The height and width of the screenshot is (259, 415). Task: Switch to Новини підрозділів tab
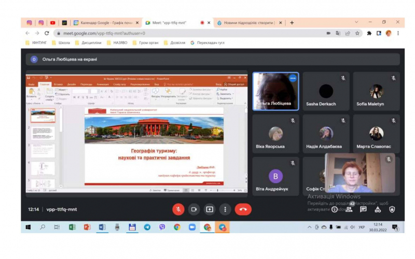point(249,23)
